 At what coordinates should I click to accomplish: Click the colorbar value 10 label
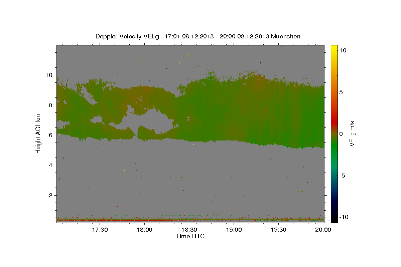click(x=343, y=50)
